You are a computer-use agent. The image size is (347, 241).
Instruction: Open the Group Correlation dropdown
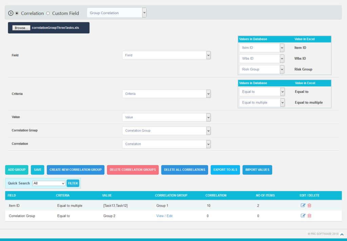pyautogui.click(x=117, y=13)
